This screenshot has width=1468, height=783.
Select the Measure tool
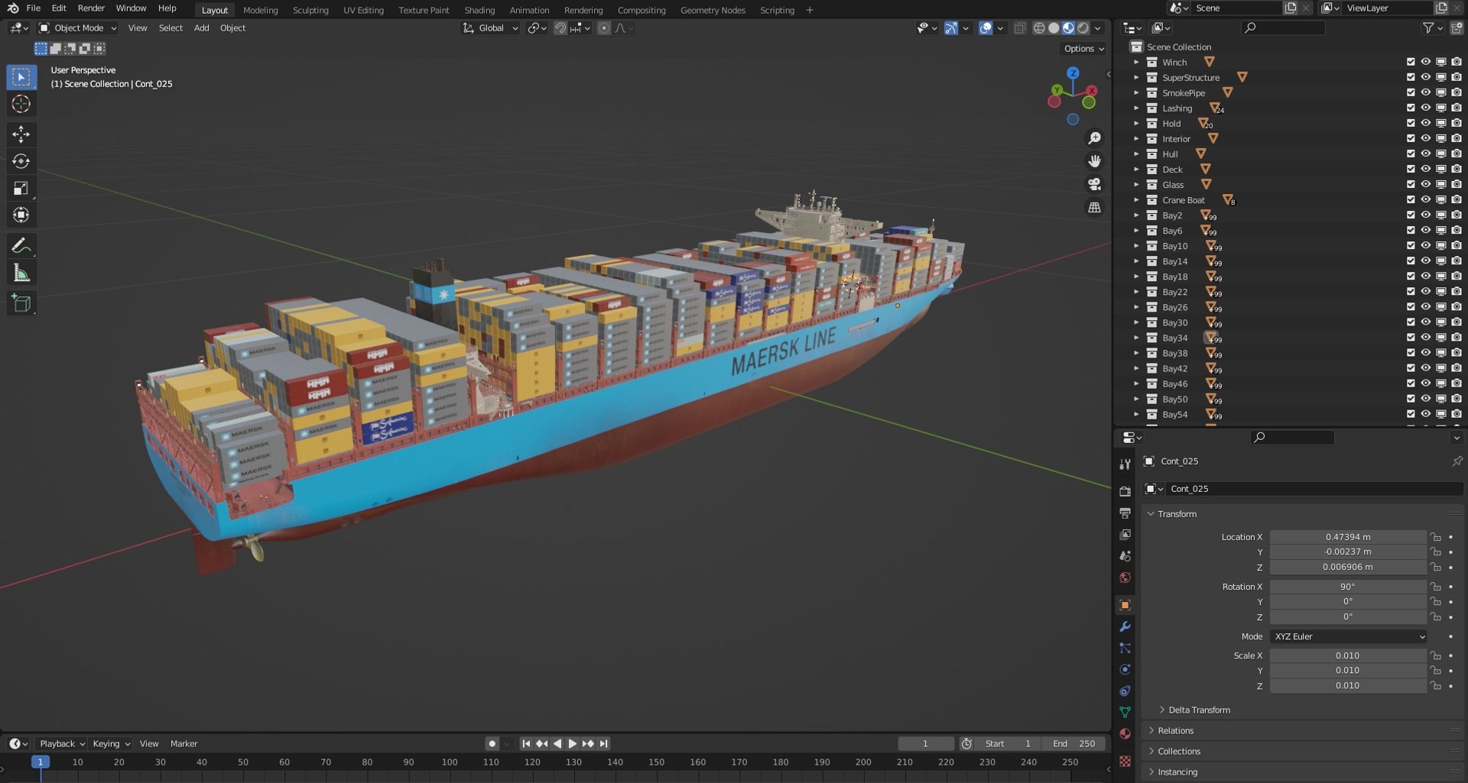pyautogui.click(x=21, y=273)
